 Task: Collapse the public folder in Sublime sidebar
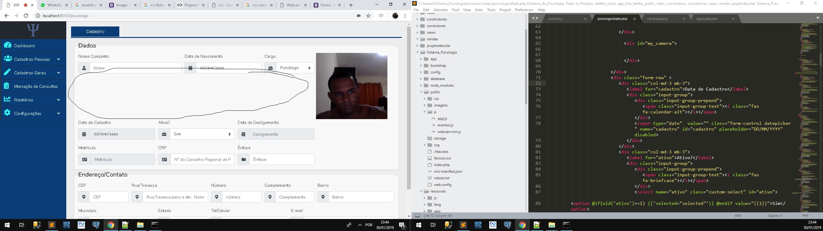pos(421,92)
